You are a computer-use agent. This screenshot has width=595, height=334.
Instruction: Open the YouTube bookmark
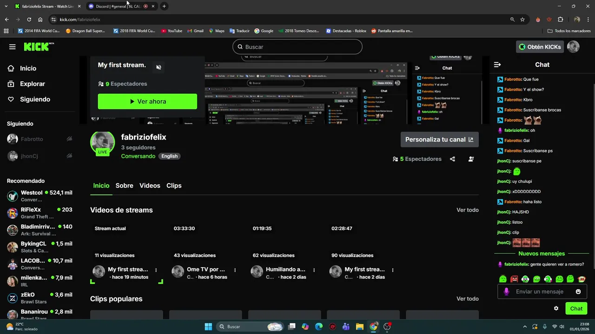pos(172,31)
